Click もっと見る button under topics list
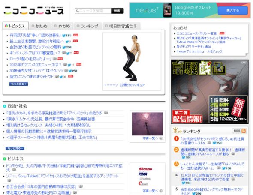The height and width of the screenshot is (195, 253). tap(18, 84)
